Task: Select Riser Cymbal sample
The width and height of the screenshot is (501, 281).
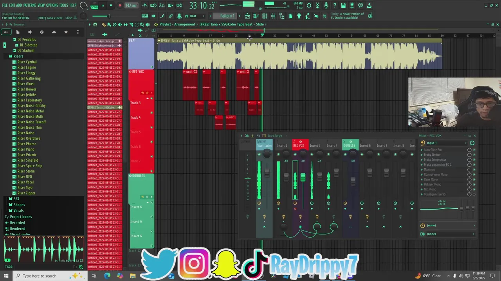Action: 27,62
